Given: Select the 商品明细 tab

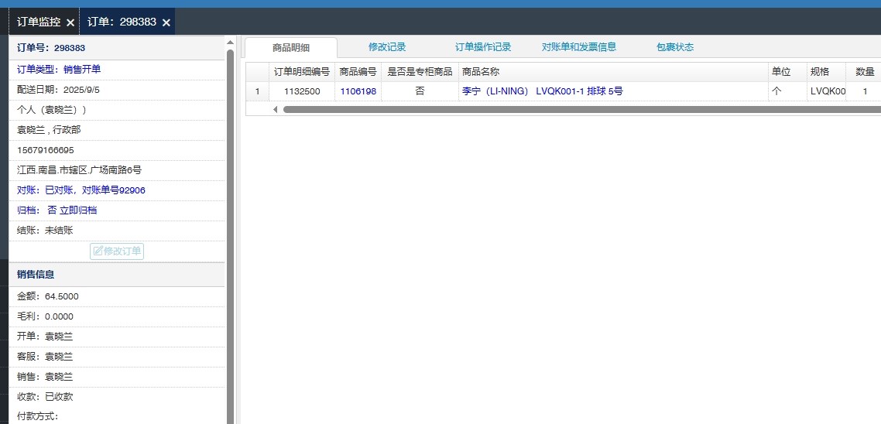Looking at the screenshot, I should click(x=291, y=47).
